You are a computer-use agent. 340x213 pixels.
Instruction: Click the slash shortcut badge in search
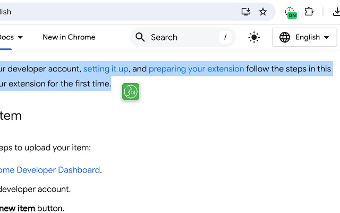[225, 37]
